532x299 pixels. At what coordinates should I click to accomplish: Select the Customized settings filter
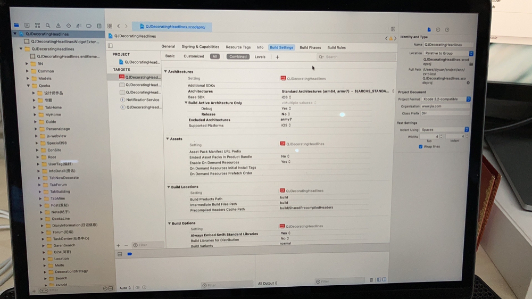(x=194, y=56)
